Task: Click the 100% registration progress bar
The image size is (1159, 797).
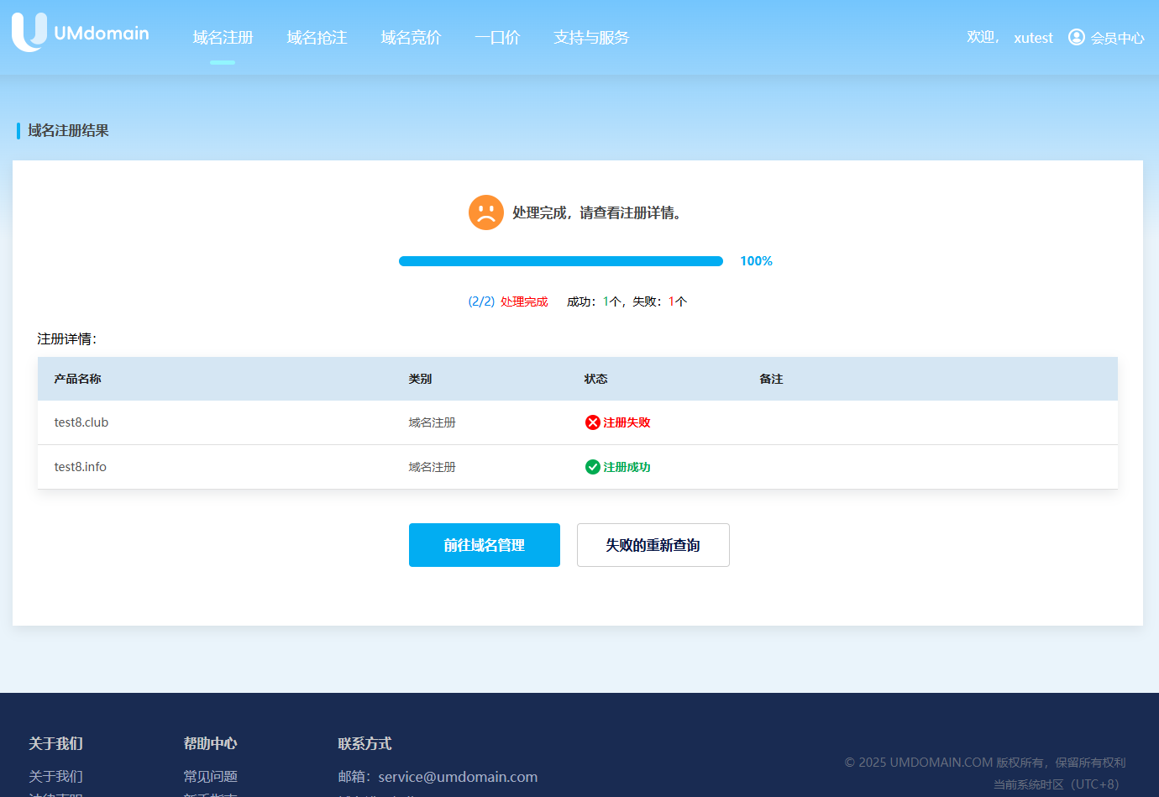Action: (x=560, y=261)
